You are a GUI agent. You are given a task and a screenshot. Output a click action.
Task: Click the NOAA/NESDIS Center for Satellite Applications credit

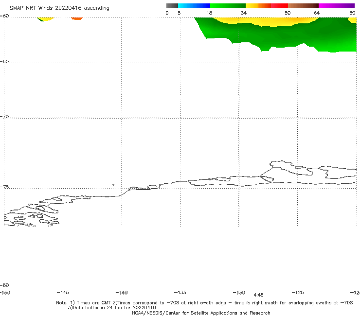pyautogui.click(x=201, y=313)
